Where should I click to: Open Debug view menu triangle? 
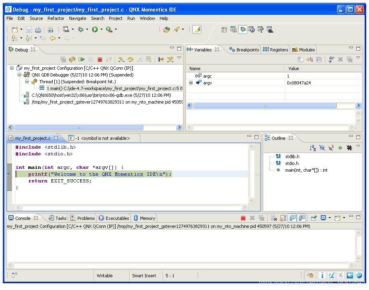click(x=179, y=58)
